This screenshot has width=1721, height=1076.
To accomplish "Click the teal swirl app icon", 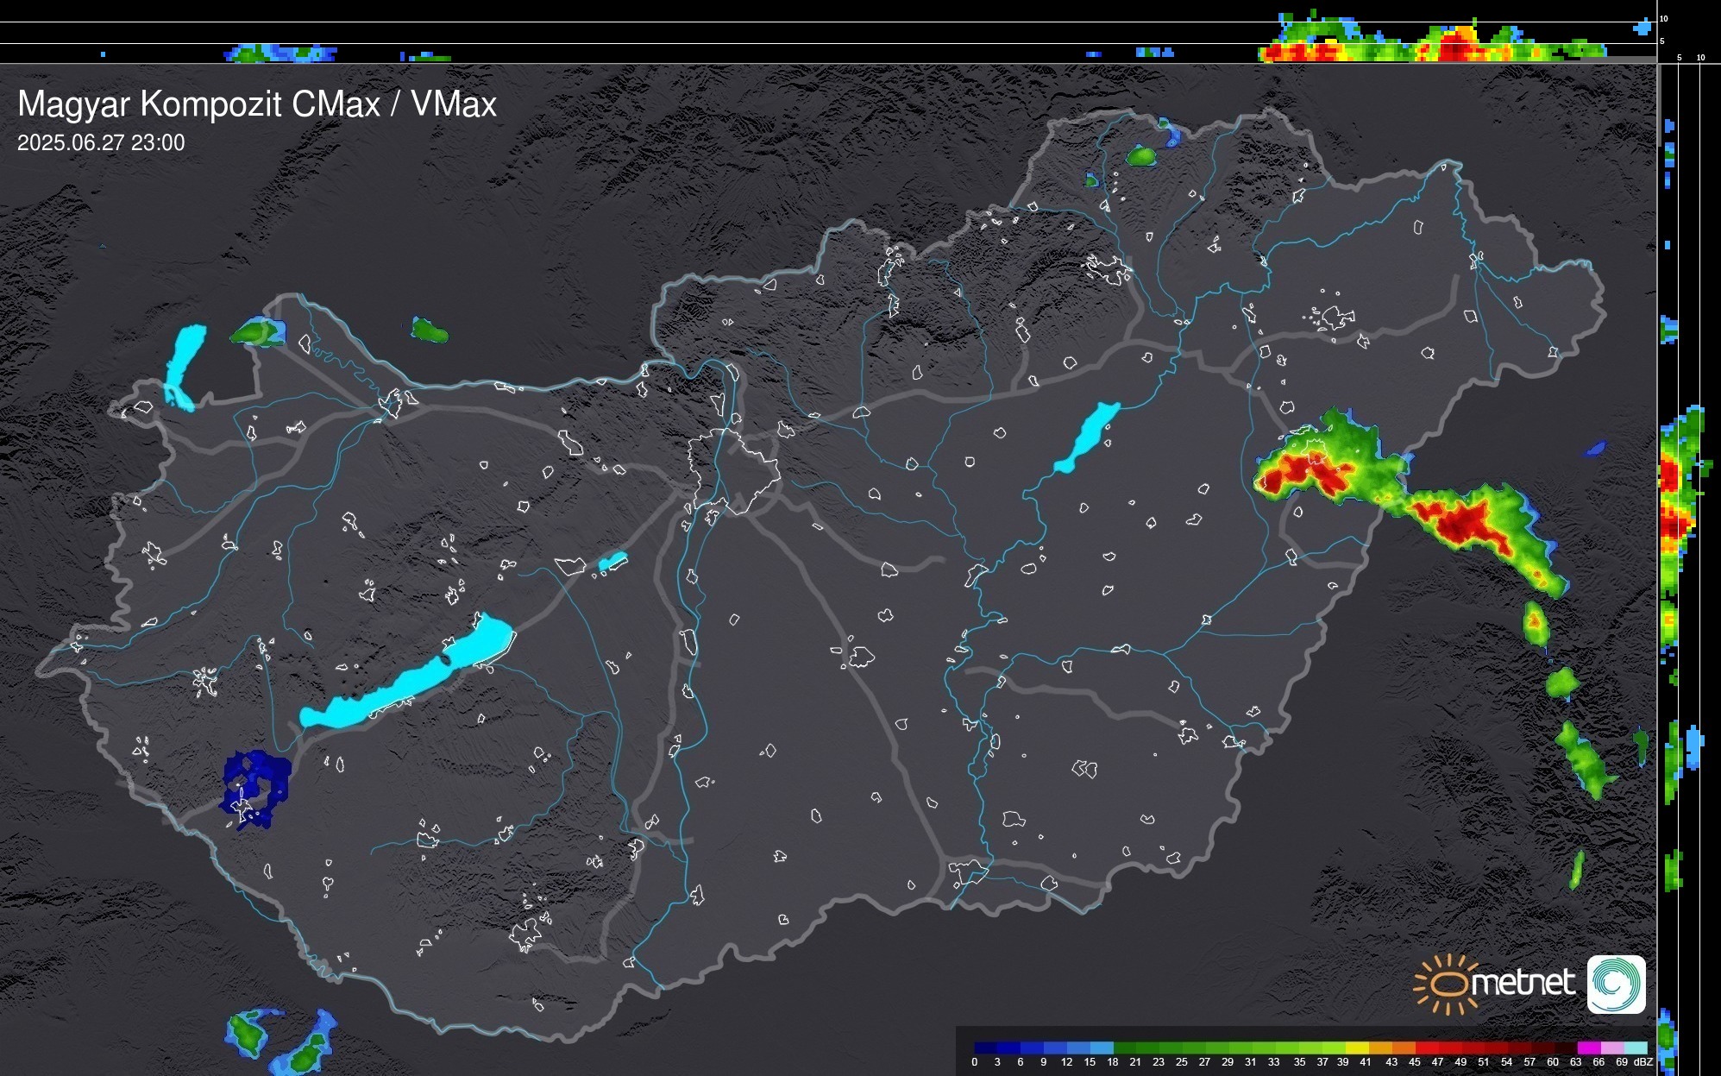I will coord(1616,984).
